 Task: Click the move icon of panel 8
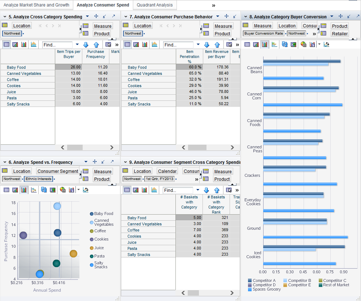click(x=340, y=16)
